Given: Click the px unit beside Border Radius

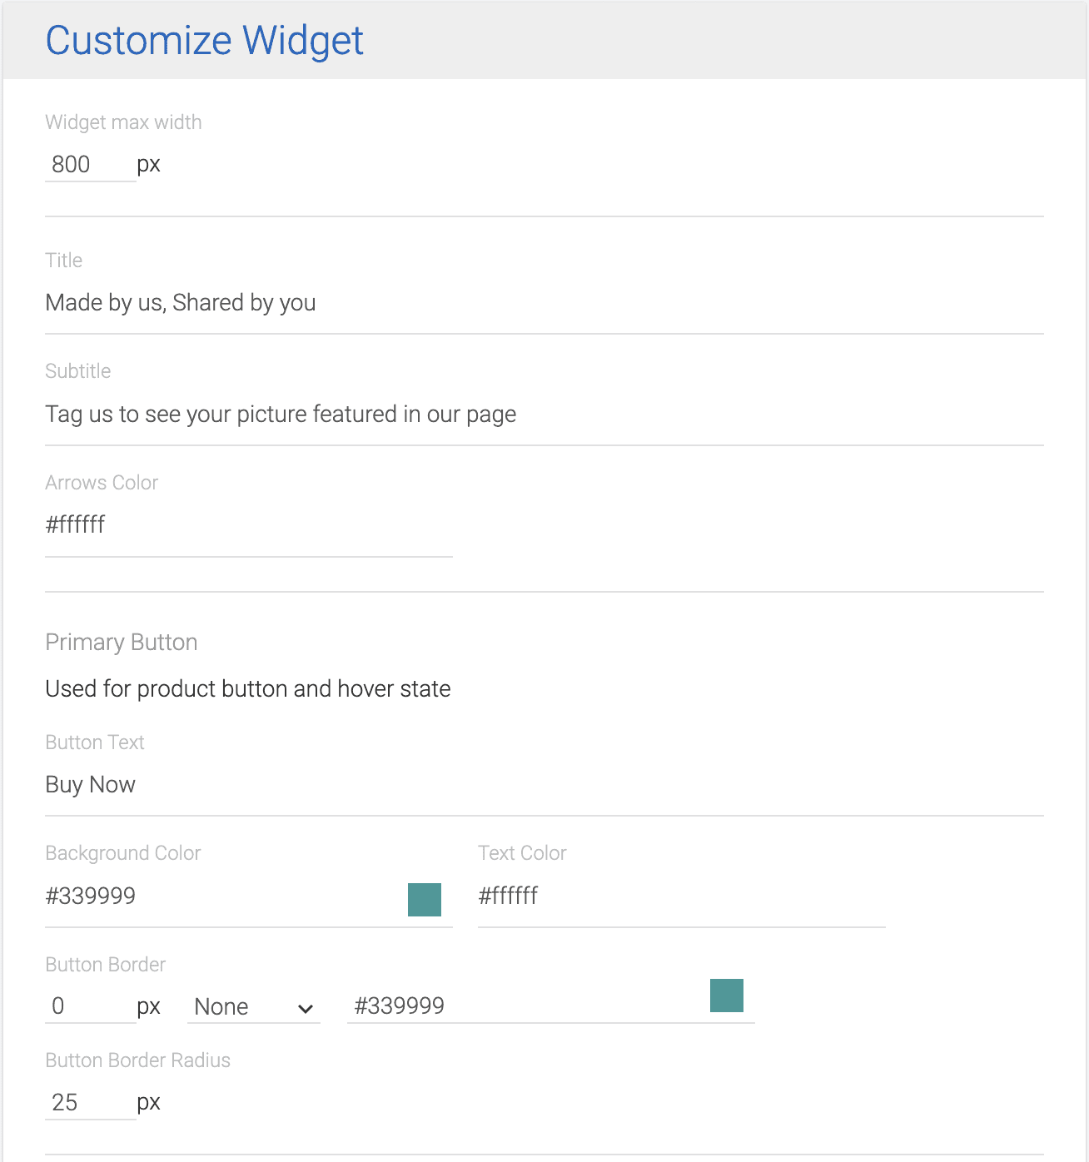Looking at the screenshot, I should click(149, 1102).
